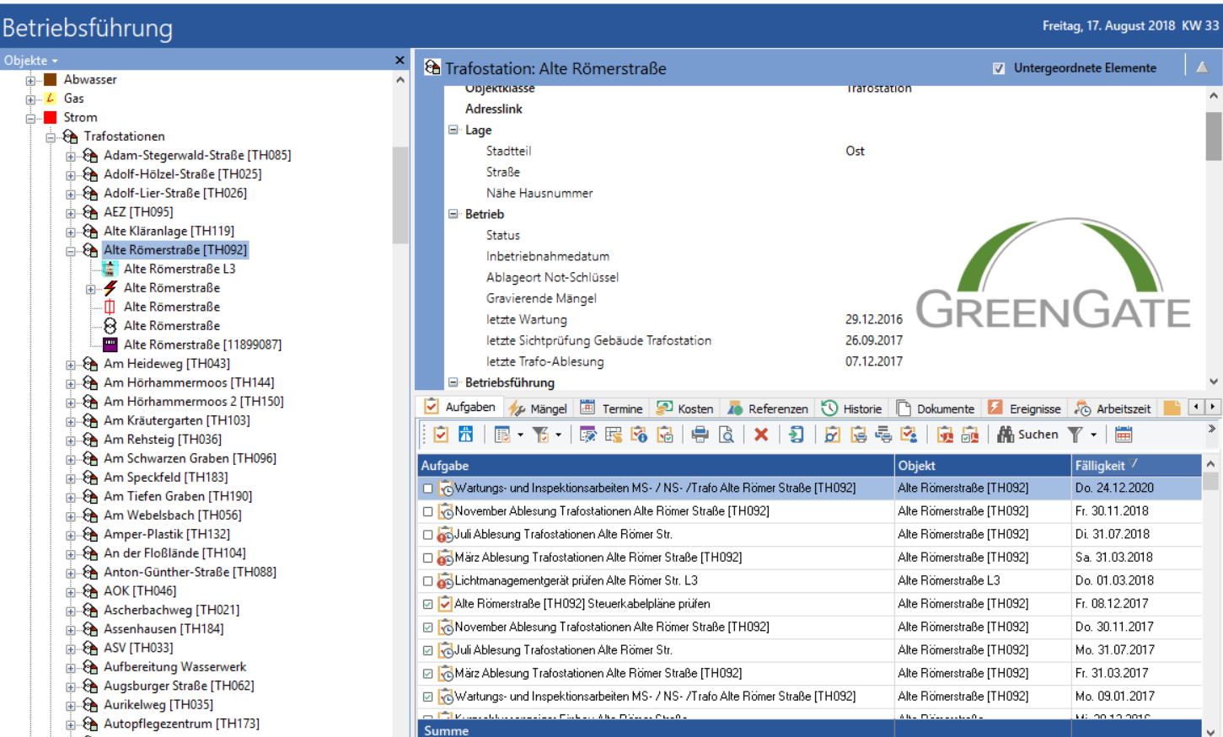This screenshot has height=737, width=1223.
Task: Expand the Abwasser tree node
Action: 30,81
